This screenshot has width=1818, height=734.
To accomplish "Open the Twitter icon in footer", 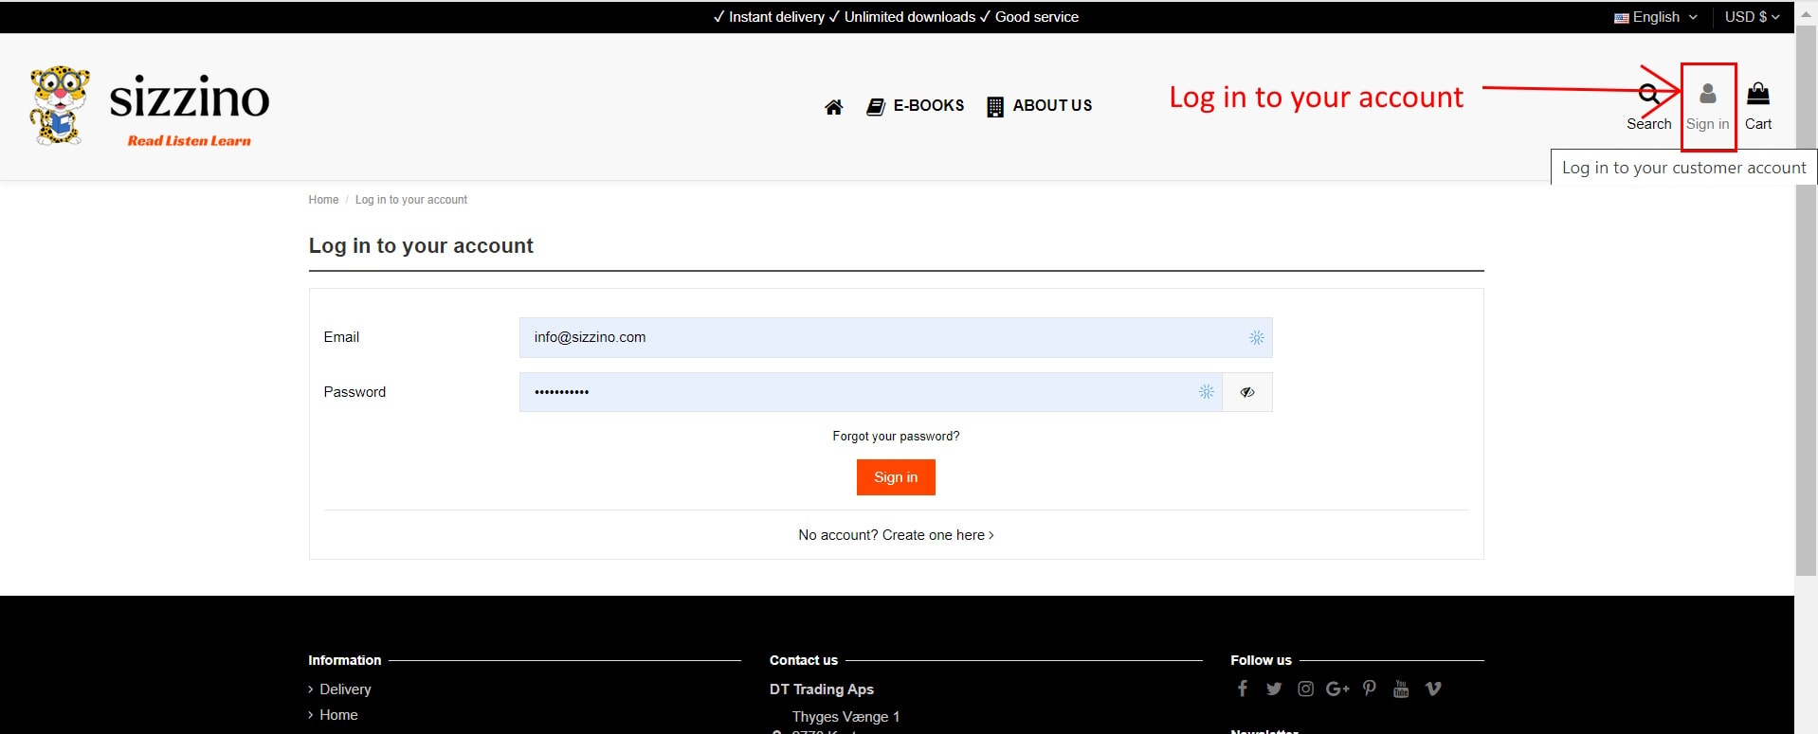I will click(1274, 689).
